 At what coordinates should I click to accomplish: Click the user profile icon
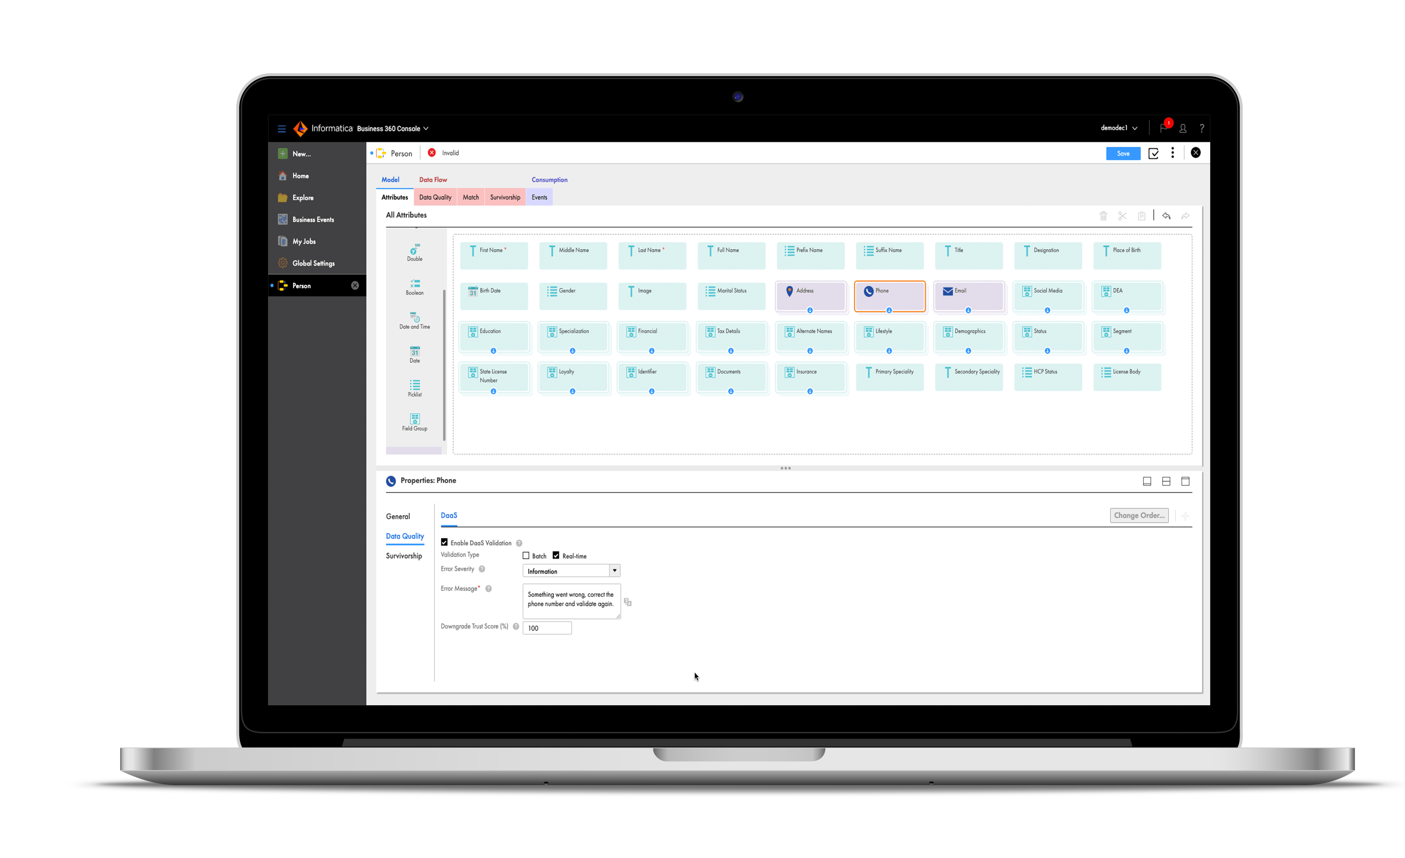point(1183,128)
